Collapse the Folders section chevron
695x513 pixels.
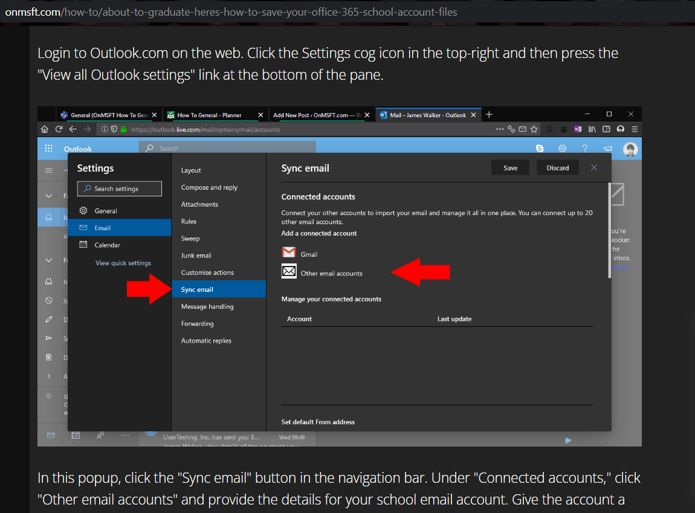49,260
